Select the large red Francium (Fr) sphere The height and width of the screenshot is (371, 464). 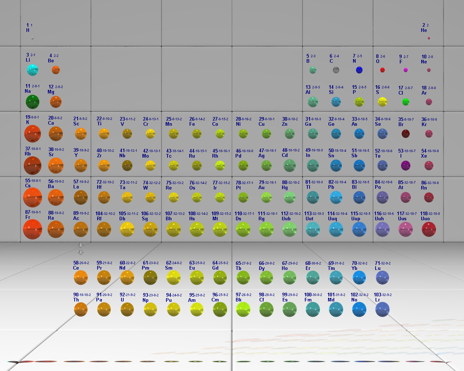coord(33,230)
